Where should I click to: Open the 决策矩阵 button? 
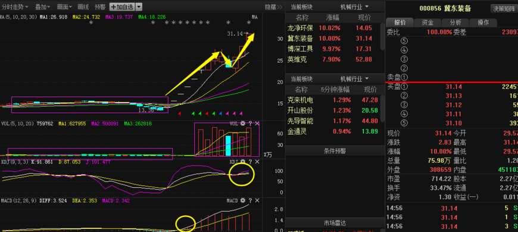pos(504,8)
